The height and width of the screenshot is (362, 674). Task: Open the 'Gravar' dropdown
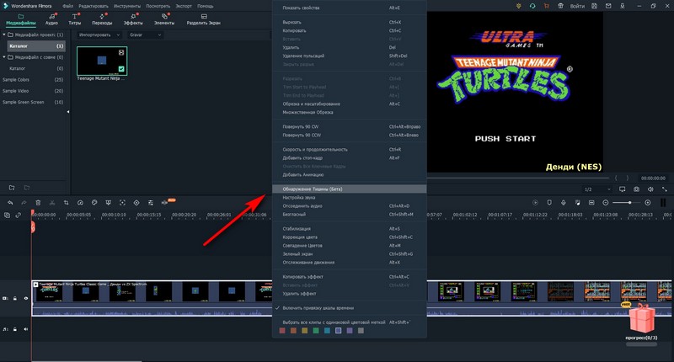point(145,35)
